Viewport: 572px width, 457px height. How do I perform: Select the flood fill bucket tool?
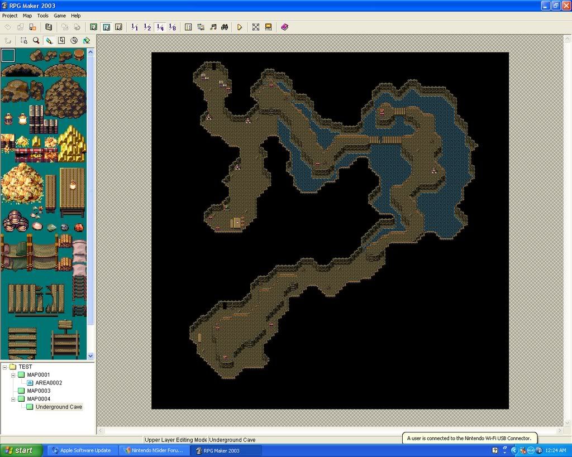[87, 40]
